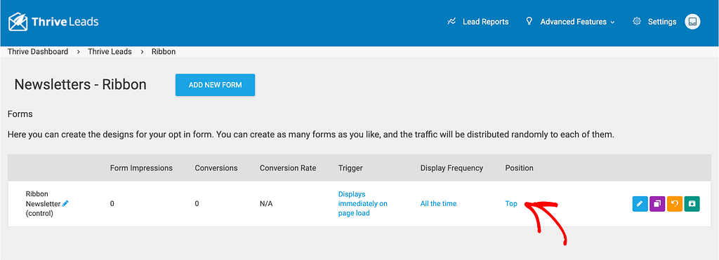Click the Thrive Leads logo
The image size is (719, 260).
(53, 22)
